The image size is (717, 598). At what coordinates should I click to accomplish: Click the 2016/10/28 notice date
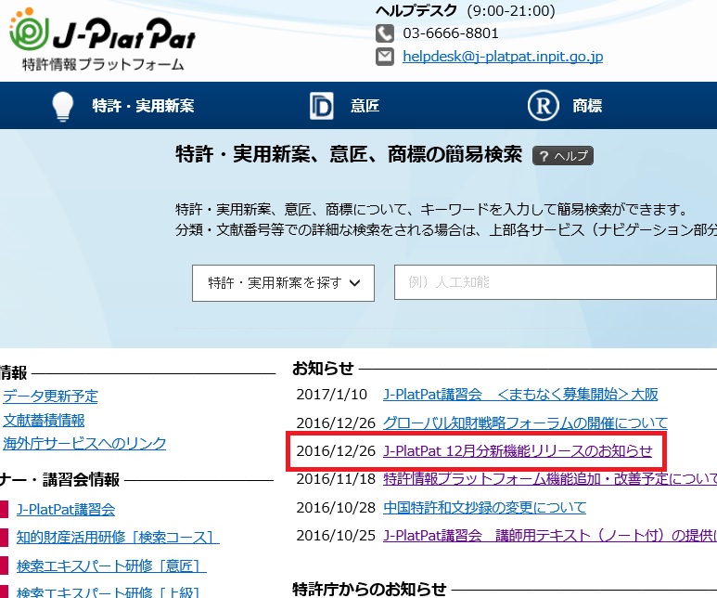[x=336, y=507]
